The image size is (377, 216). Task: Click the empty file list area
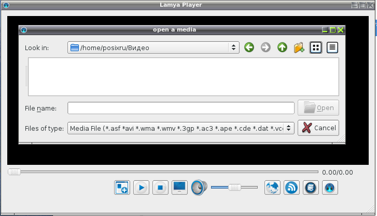coord(184,76)
